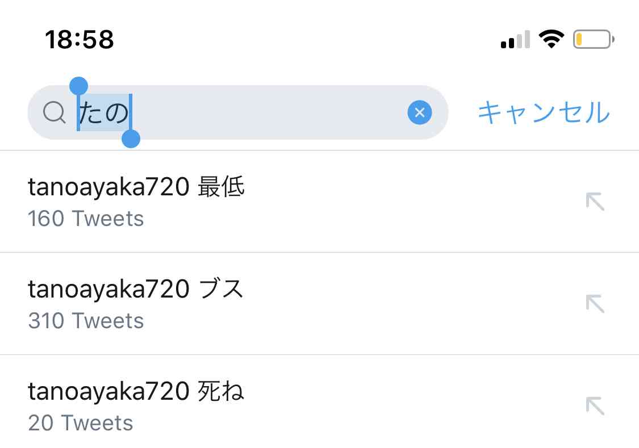
Task: Tap the キャンセル cancel button
Action: [544, 112]
